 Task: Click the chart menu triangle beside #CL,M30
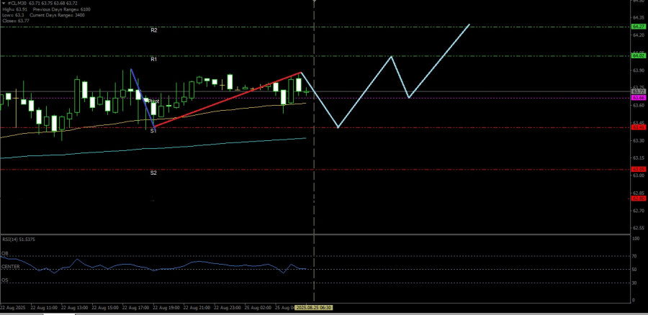point(4,3)
